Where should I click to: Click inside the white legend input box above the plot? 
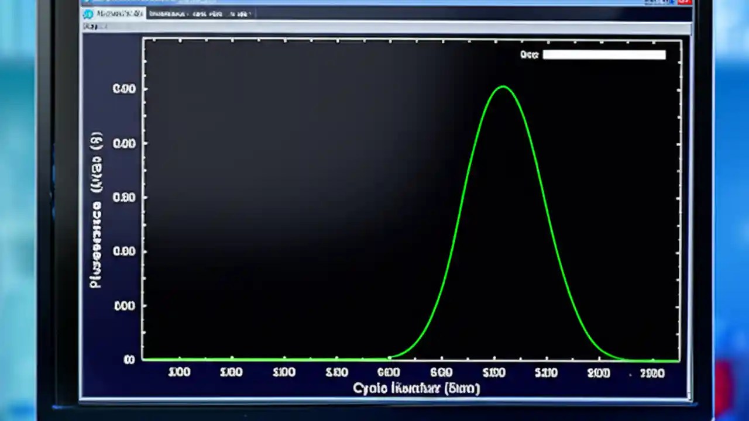tap(604, 54)
